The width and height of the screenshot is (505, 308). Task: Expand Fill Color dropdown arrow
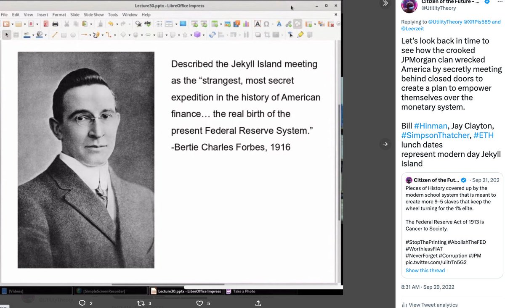pyautogui.click(x=46, y=35)
